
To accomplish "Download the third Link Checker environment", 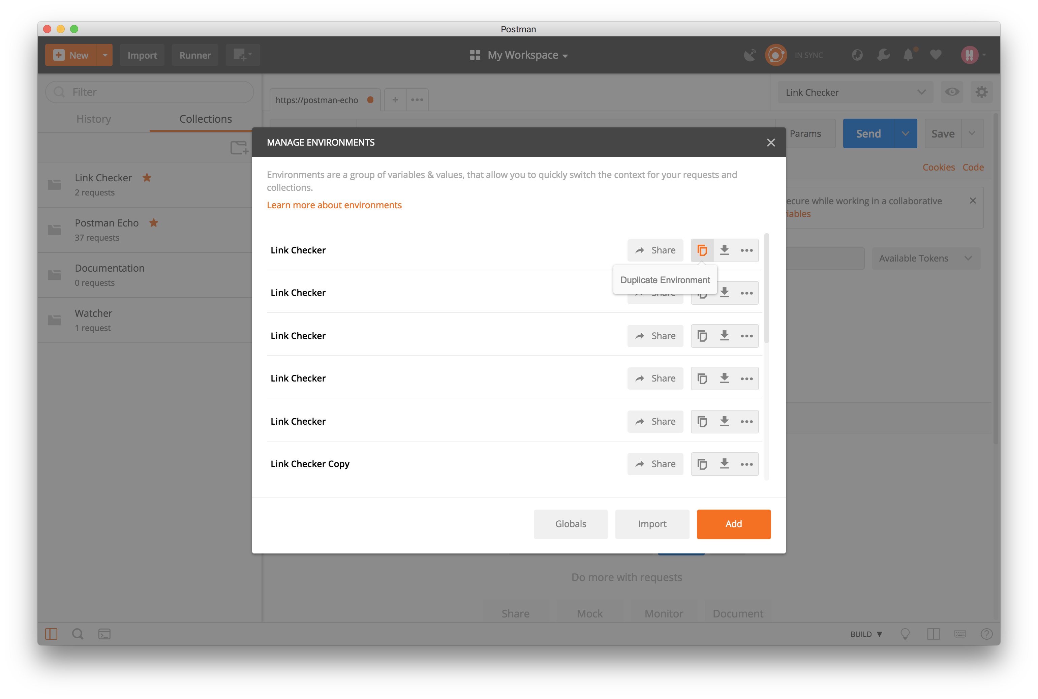I will (x=724, y=336).
